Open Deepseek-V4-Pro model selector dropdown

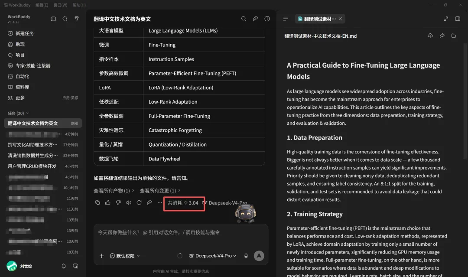(x=212, y=256)
